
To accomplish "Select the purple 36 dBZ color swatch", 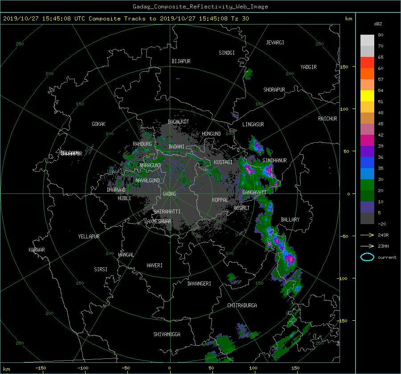I will pos(367,152).
